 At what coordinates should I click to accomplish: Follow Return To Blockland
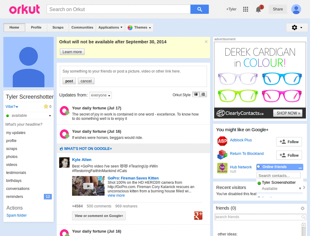tap(289, 155)
